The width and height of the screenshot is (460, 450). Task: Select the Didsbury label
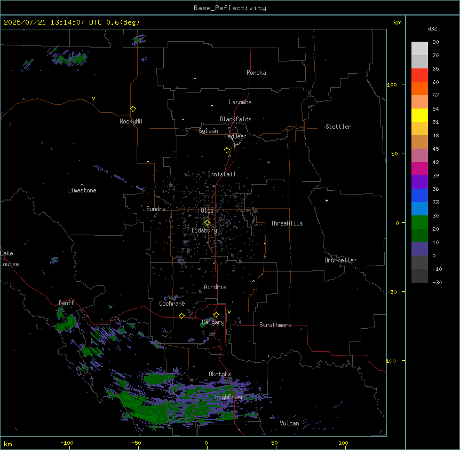204,230
